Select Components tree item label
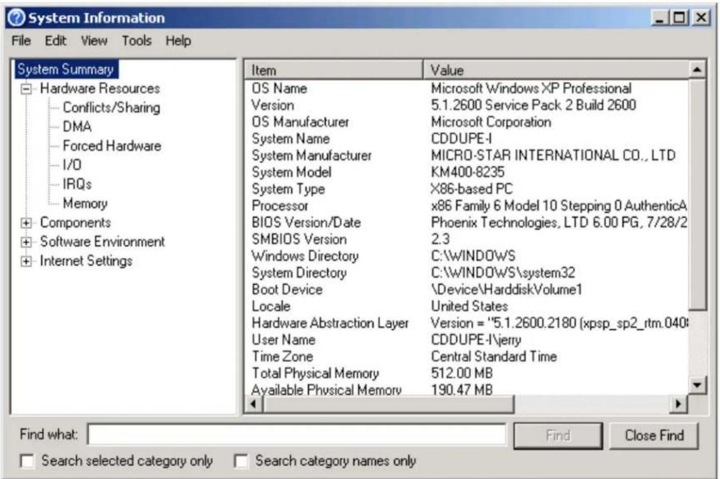This screenshot has height=479, width=720. click(75, 223)
